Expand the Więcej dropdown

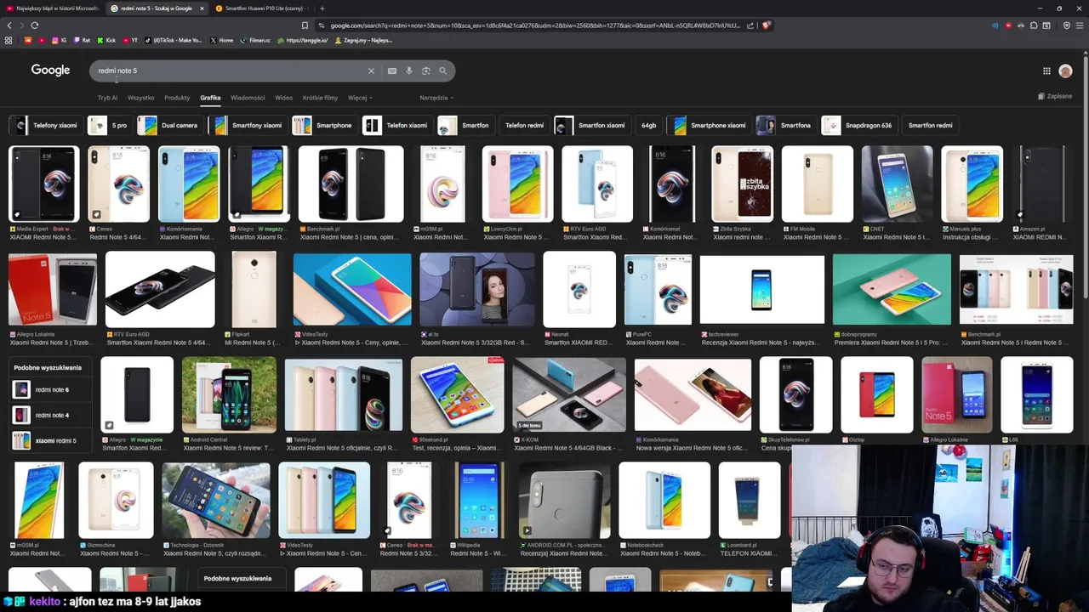(360, 98)
